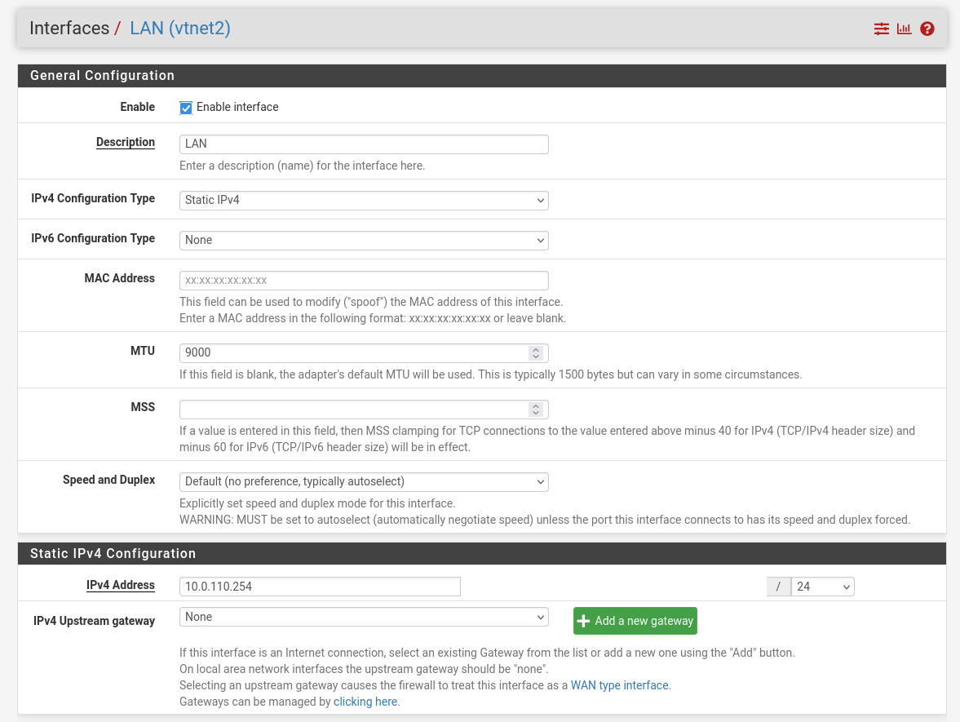The height and width of the screenshot is (722, 960).
Task: Click the MAC Address spoof field
Action: point(363,280)
